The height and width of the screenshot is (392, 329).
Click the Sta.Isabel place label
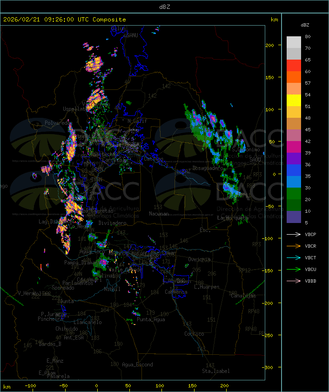pyautogui.click(x=216, y=371)
